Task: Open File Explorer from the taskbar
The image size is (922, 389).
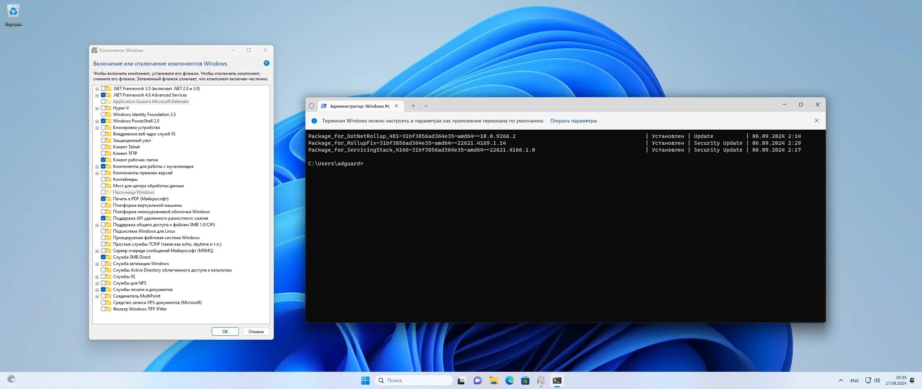Action: click(x=493, y=380)
